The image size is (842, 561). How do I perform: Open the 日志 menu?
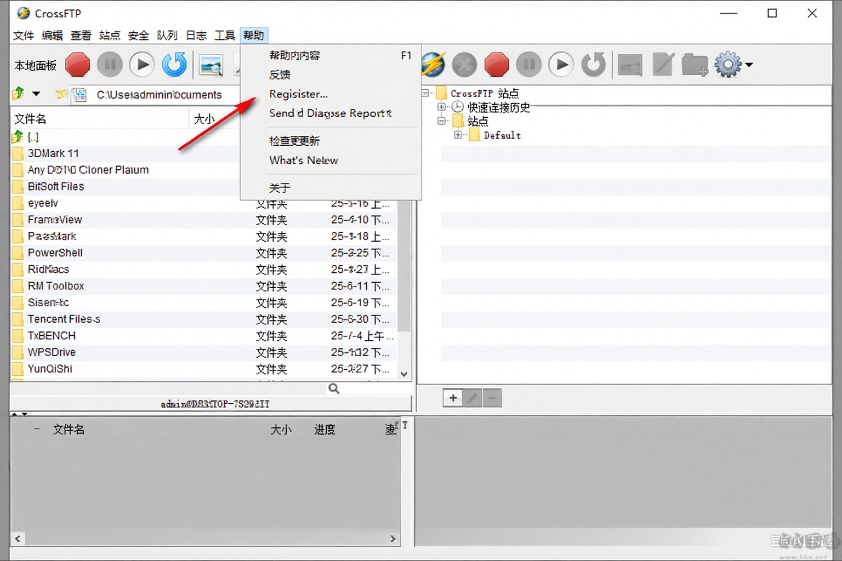click(x=196, y=36)
